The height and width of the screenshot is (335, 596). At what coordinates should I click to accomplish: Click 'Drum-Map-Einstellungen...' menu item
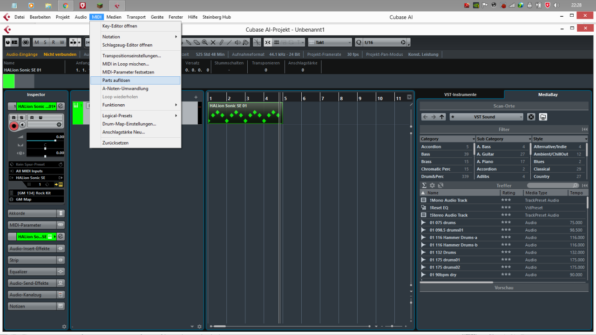(135, 124)
